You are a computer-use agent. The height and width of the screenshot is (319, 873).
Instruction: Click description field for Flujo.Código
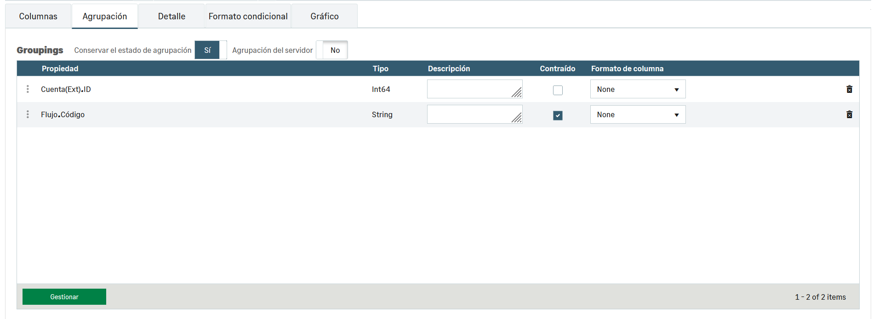click(x=469, y=114)
